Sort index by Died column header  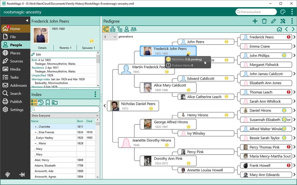[x=91, y=121]
